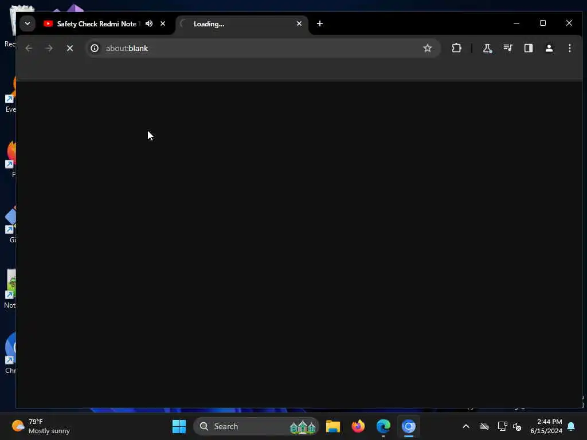Select the Loading... tab
This screenshot has height=440, width=587.
coord(241,24)
